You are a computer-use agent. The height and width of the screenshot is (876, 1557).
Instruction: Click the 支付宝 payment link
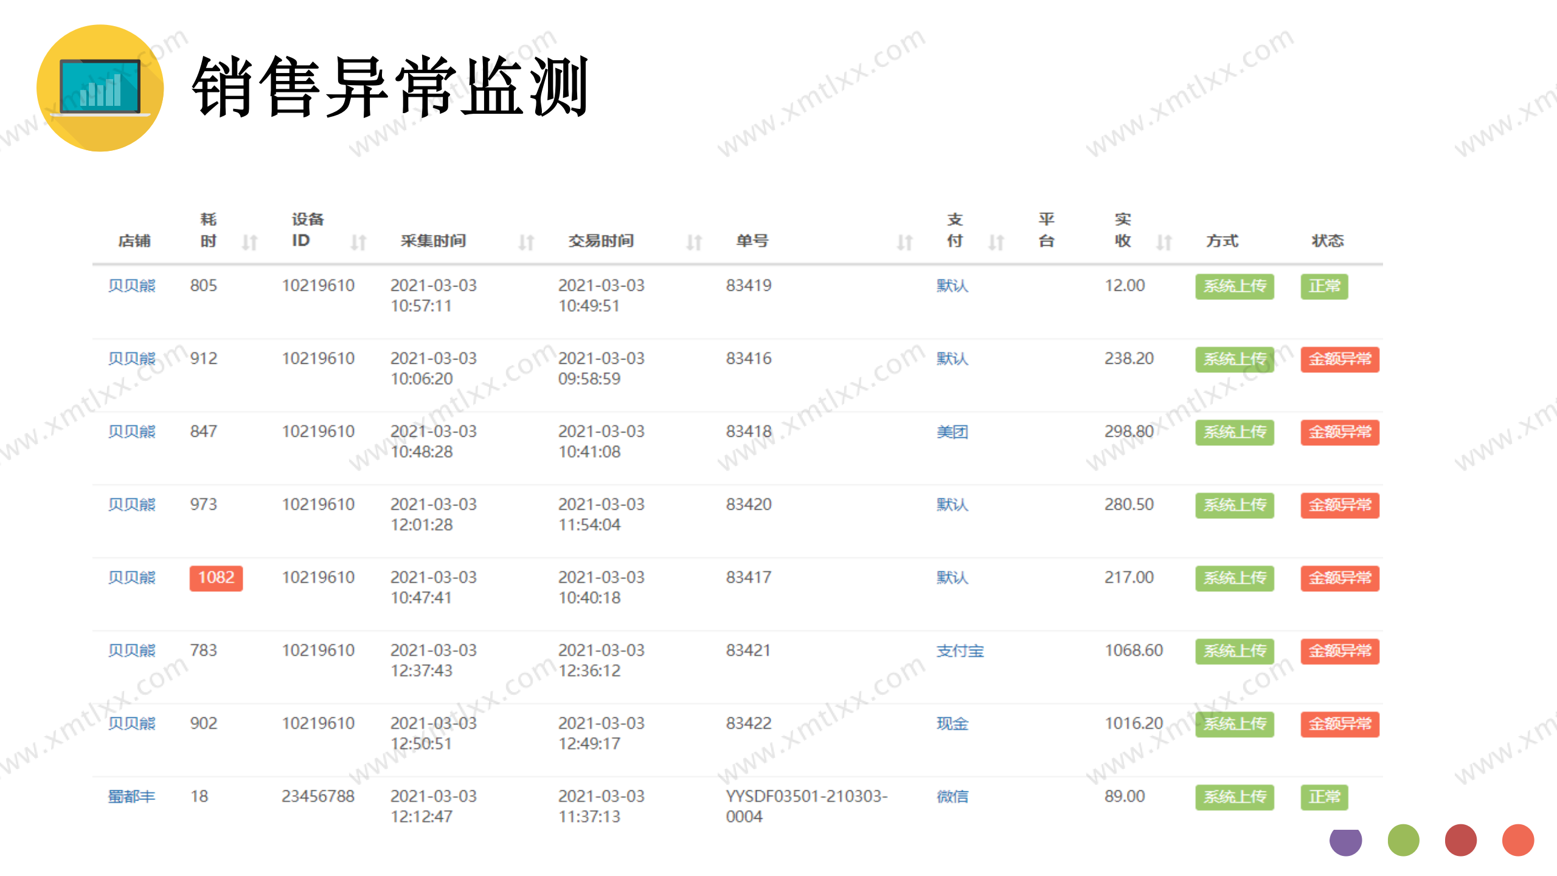pos(960,650)
